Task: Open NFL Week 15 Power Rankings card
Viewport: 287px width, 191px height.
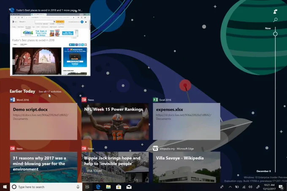Action: click(115, 121)
